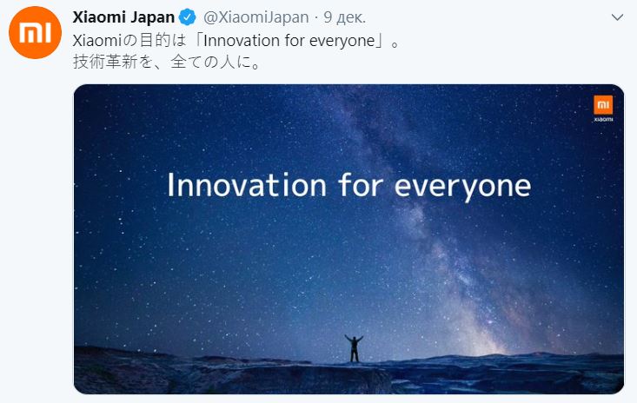Click the word everyone in the image headline

pos(462,188)
